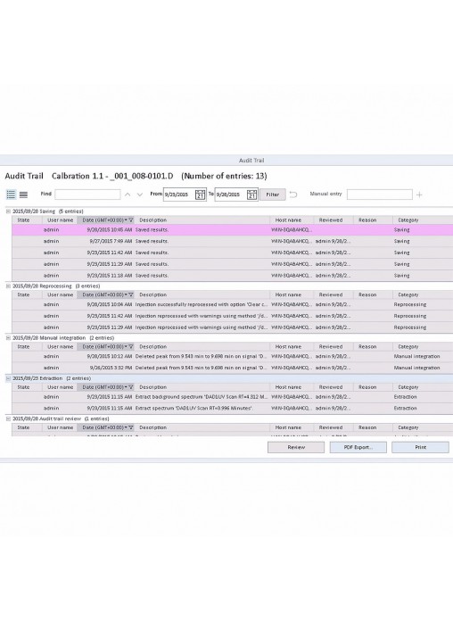Open the To date calendar picker
Viewport: 453px width, 621px height.
tap(251, 195)
